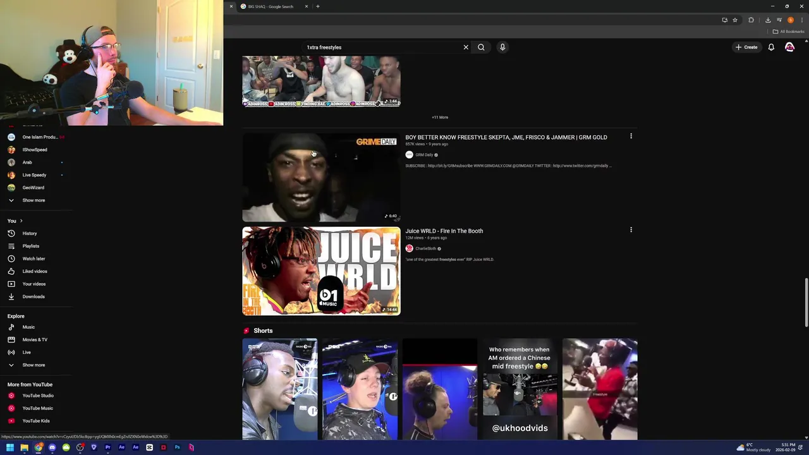The width and height of the screenshot is (809, 455).
Task: Open OBS Studio from the taskbar
Action: (80, 447)
